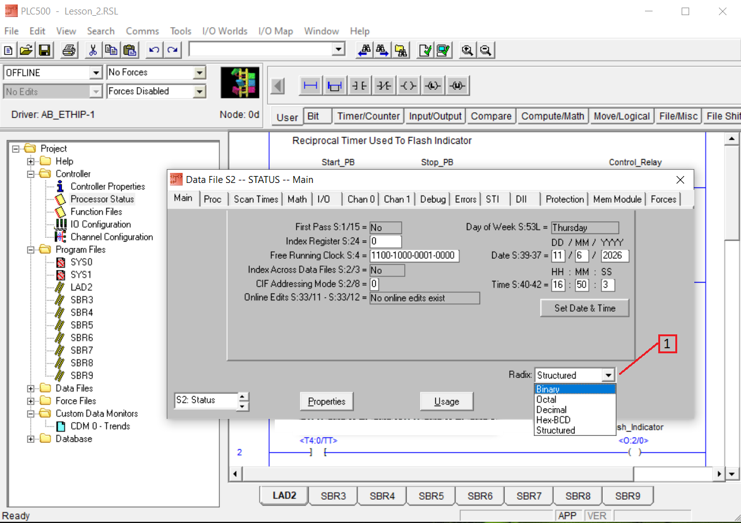Click the Index Register S:24 field
Viewport: 741px width, 523px height.
point(385,241)
